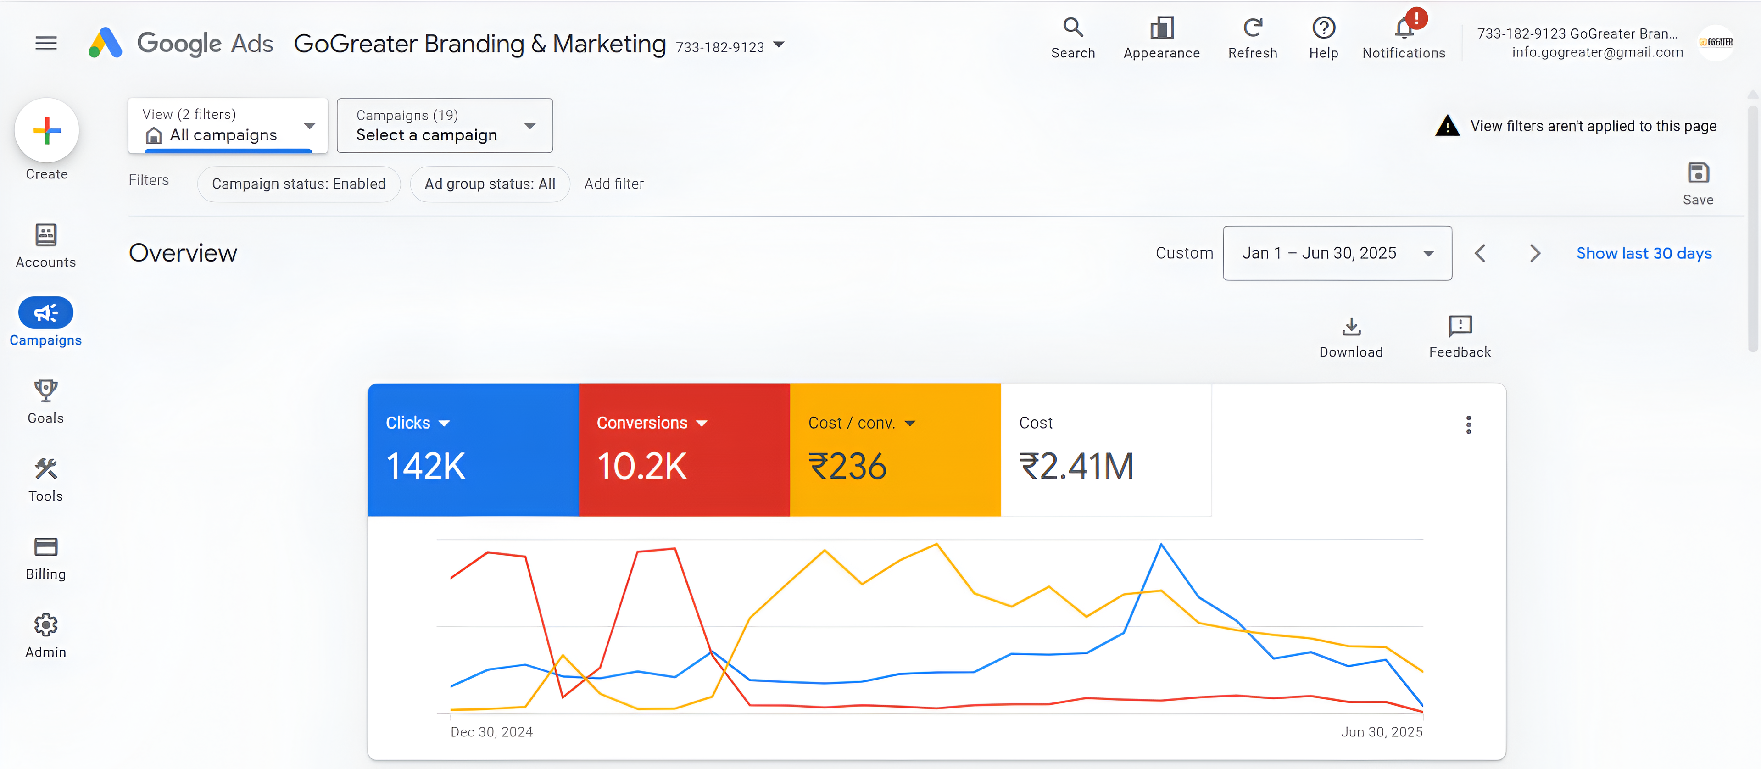Open the Select a campaign dropdown
The width and height of the screenshot is (1761, 769).
tap(444, 126)
